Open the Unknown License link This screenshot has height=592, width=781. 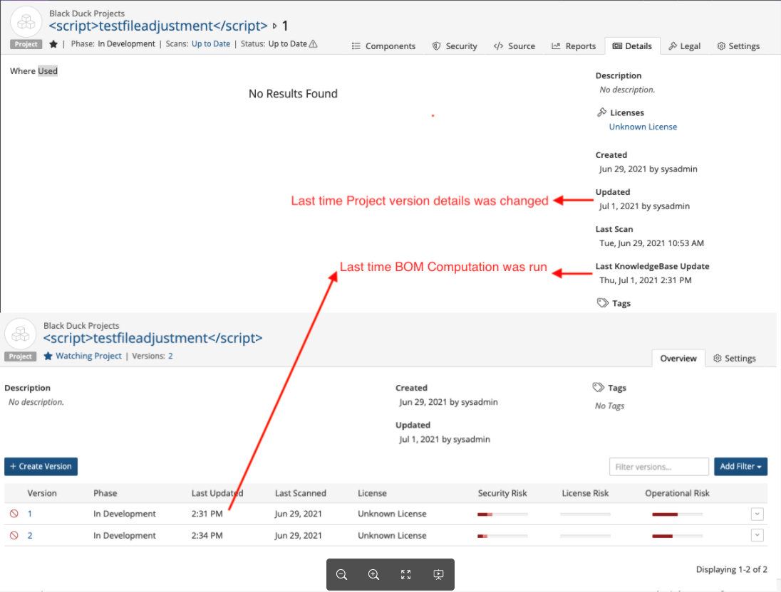pyautogui.click(x=643, y=127)
